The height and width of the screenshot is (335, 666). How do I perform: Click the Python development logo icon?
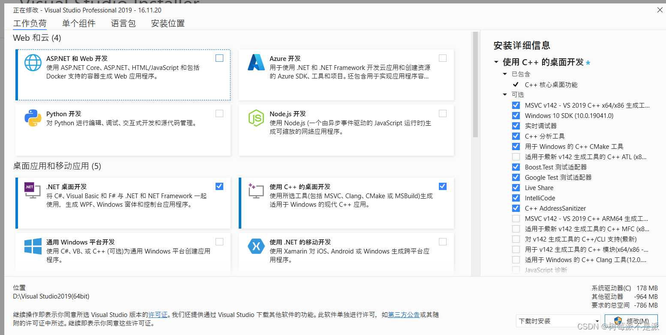33,118
